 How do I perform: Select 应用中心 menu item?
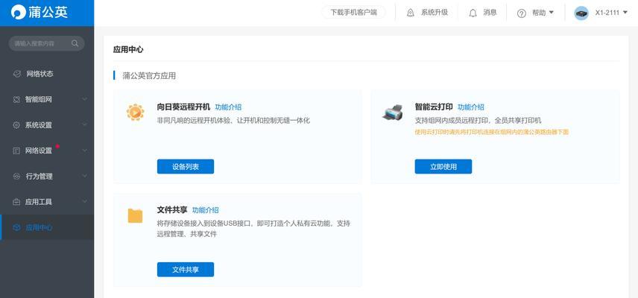(x=47, y=228)
